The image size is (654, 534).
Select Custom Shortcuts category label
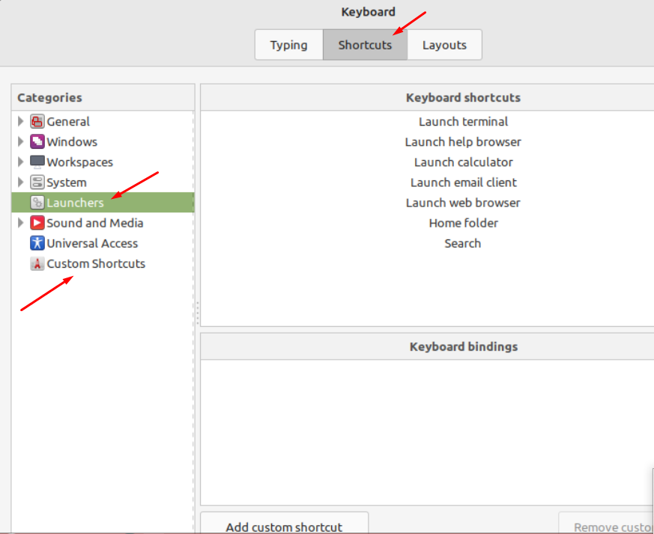96,264
